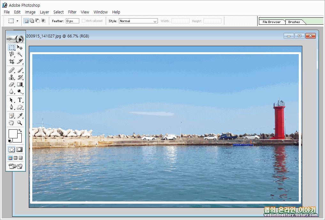
Task: Open the Style dropdown showing Normal
Action: pyautogui.click(x=138, y=21)
